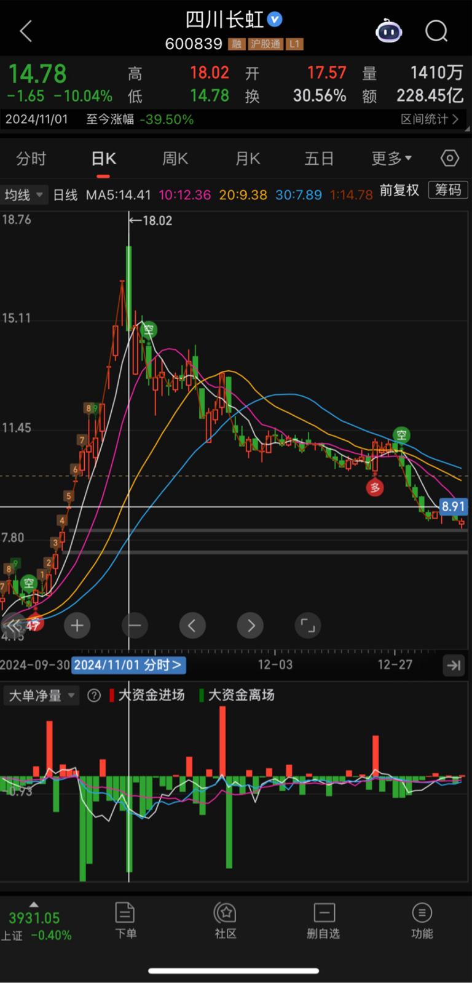Image resolution: width=472 pixels, height=983 pixels.
Task: Tap the 18.02 high price annotation
Action: [157, 220]
